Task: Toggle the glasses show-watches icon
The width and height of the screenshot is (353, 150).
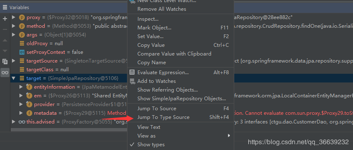Action: click(5, 73)
